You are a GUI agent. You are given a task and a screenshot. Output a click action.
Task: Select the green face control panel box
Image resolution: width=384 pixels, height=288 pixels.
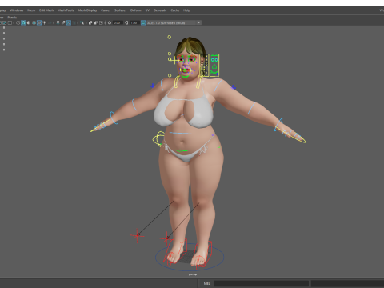point(214,66)
